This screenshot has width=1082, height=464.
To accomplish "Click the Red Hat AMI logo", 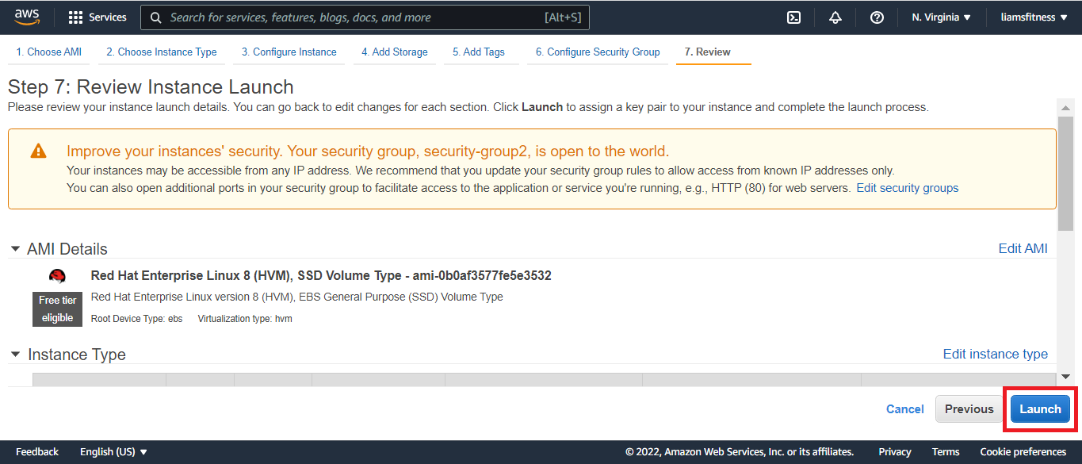I will [x=57, y=276].
